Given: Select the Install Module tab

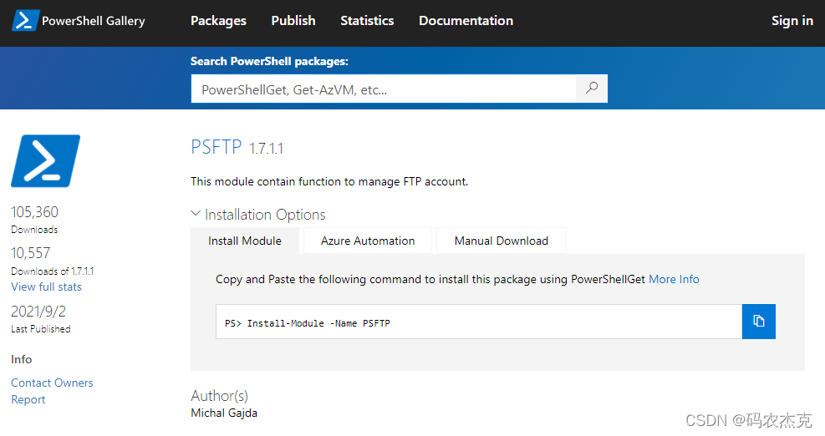Looking at the screenshot, I should pos(245,241).
